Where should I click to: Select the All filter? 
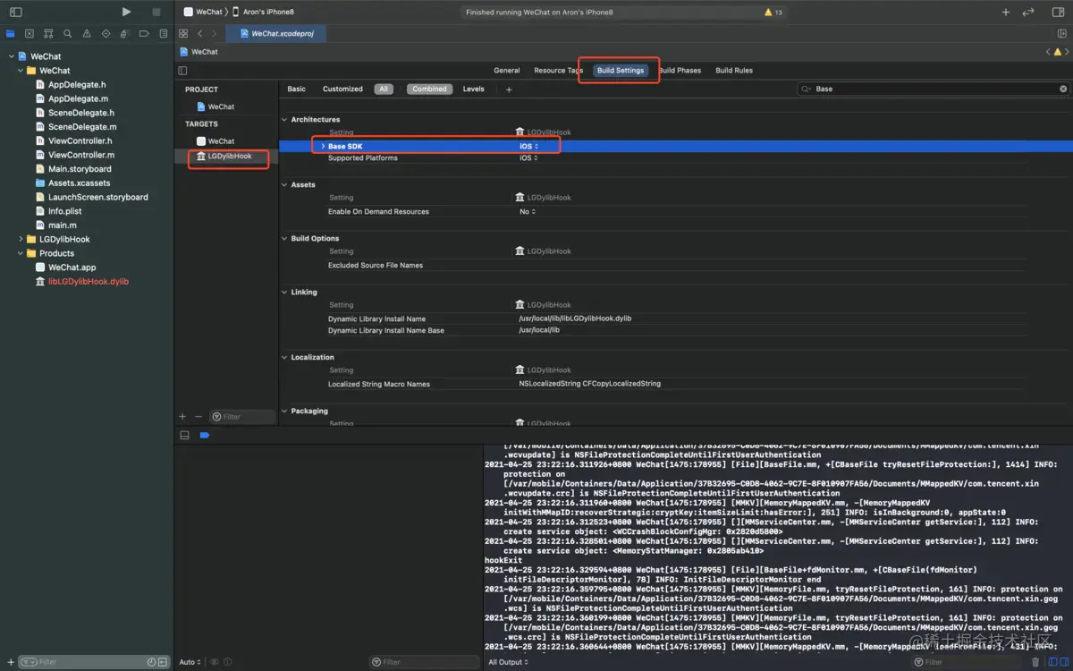click(384, 89)
